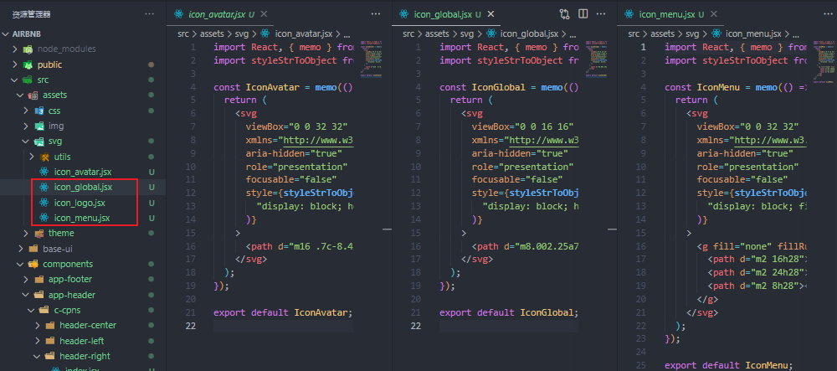Click 'assets' breadcrumb in icon_global editor
Screen dimensions: 837x371
(x=437, y=33)
